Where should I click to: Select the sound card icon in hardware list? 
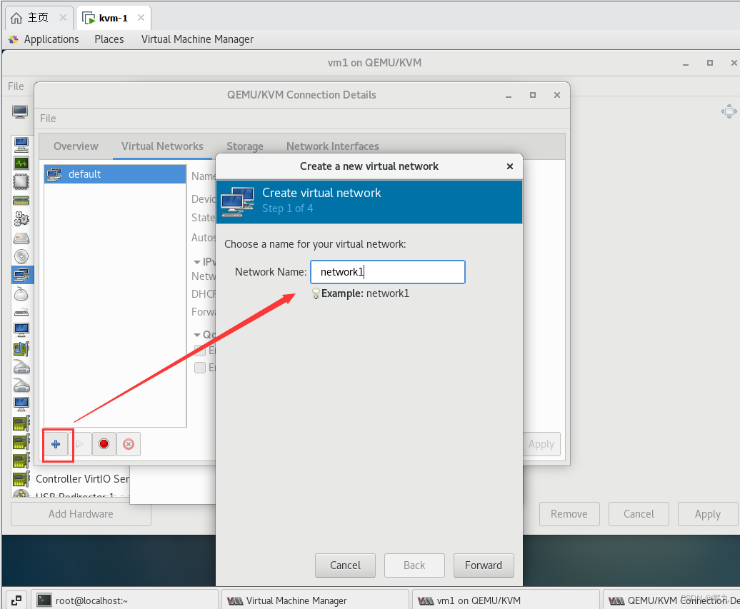click(21, 348)
